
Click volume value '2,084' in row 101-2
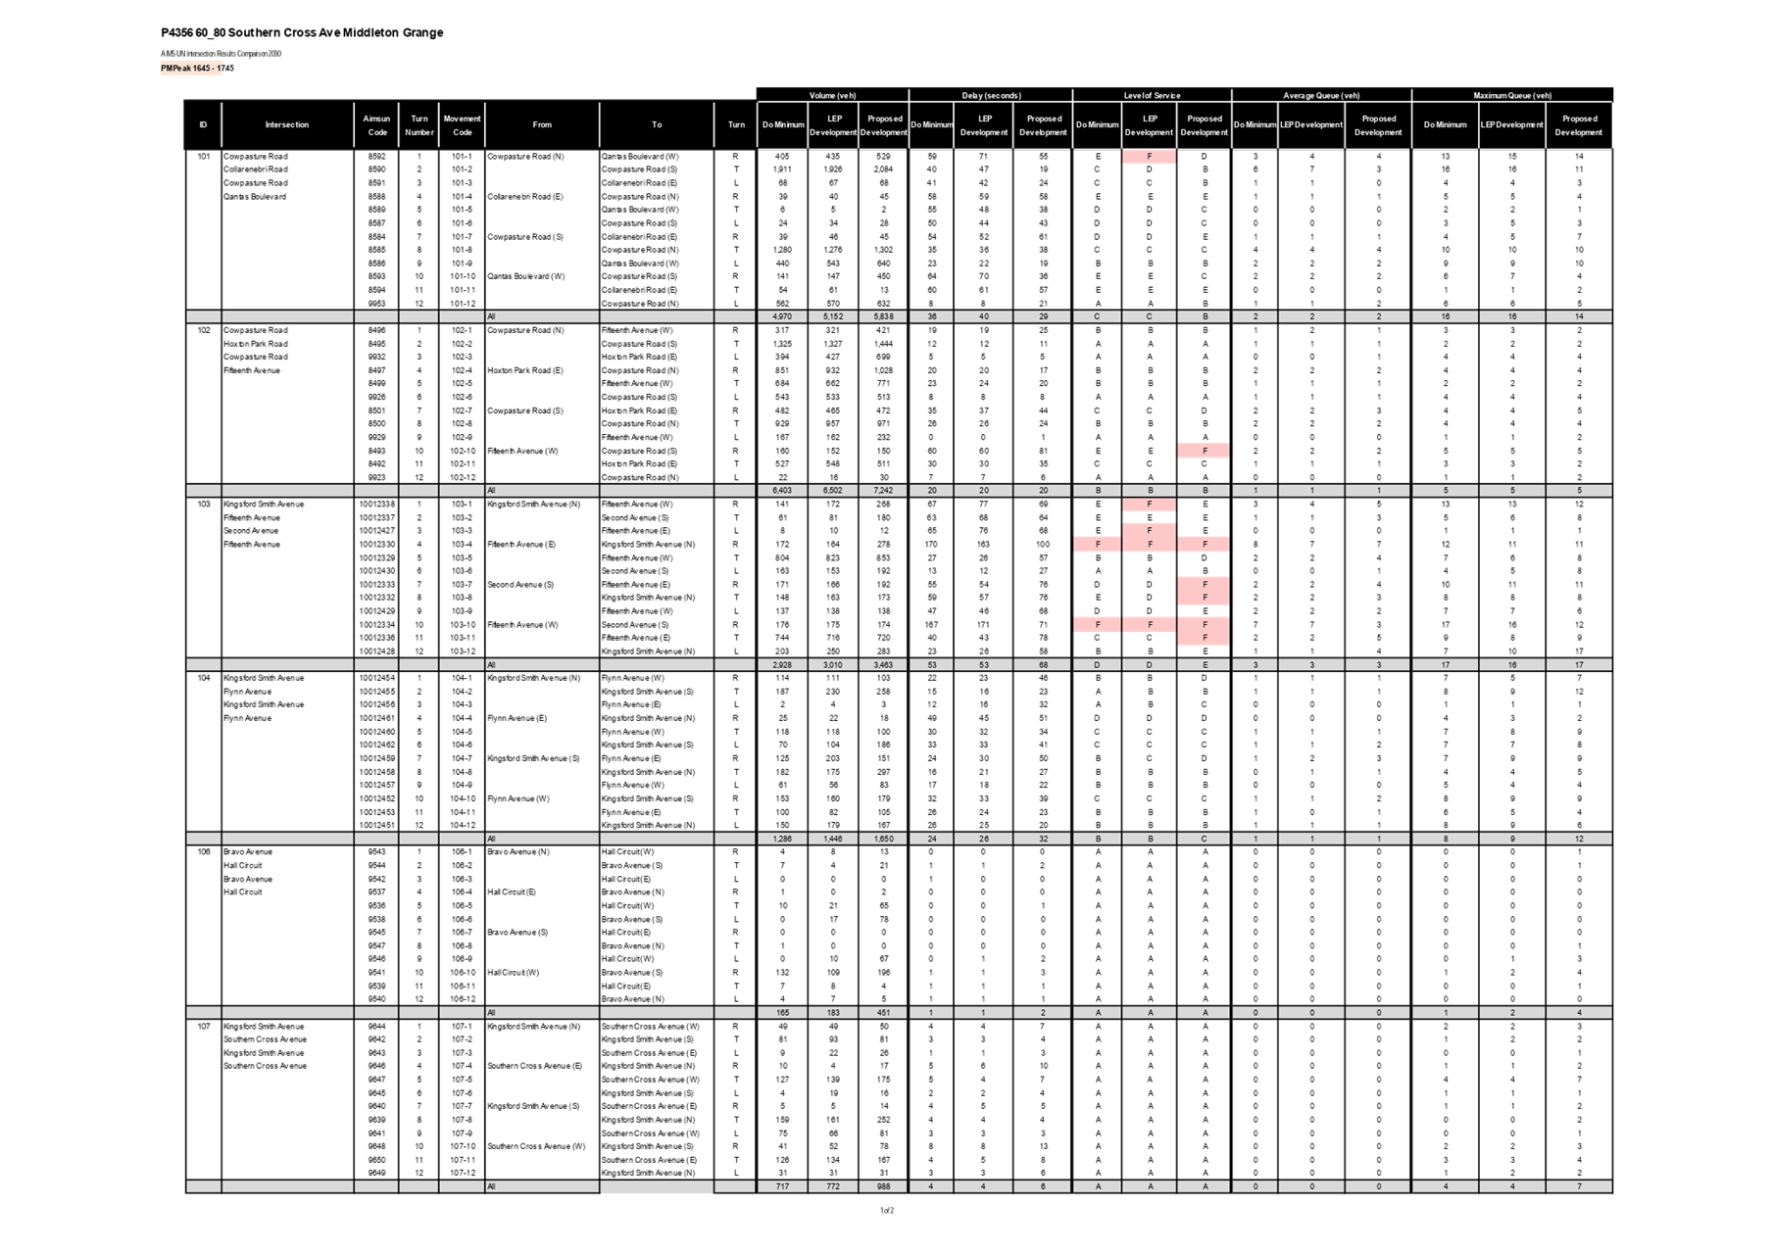coord(884,169)
